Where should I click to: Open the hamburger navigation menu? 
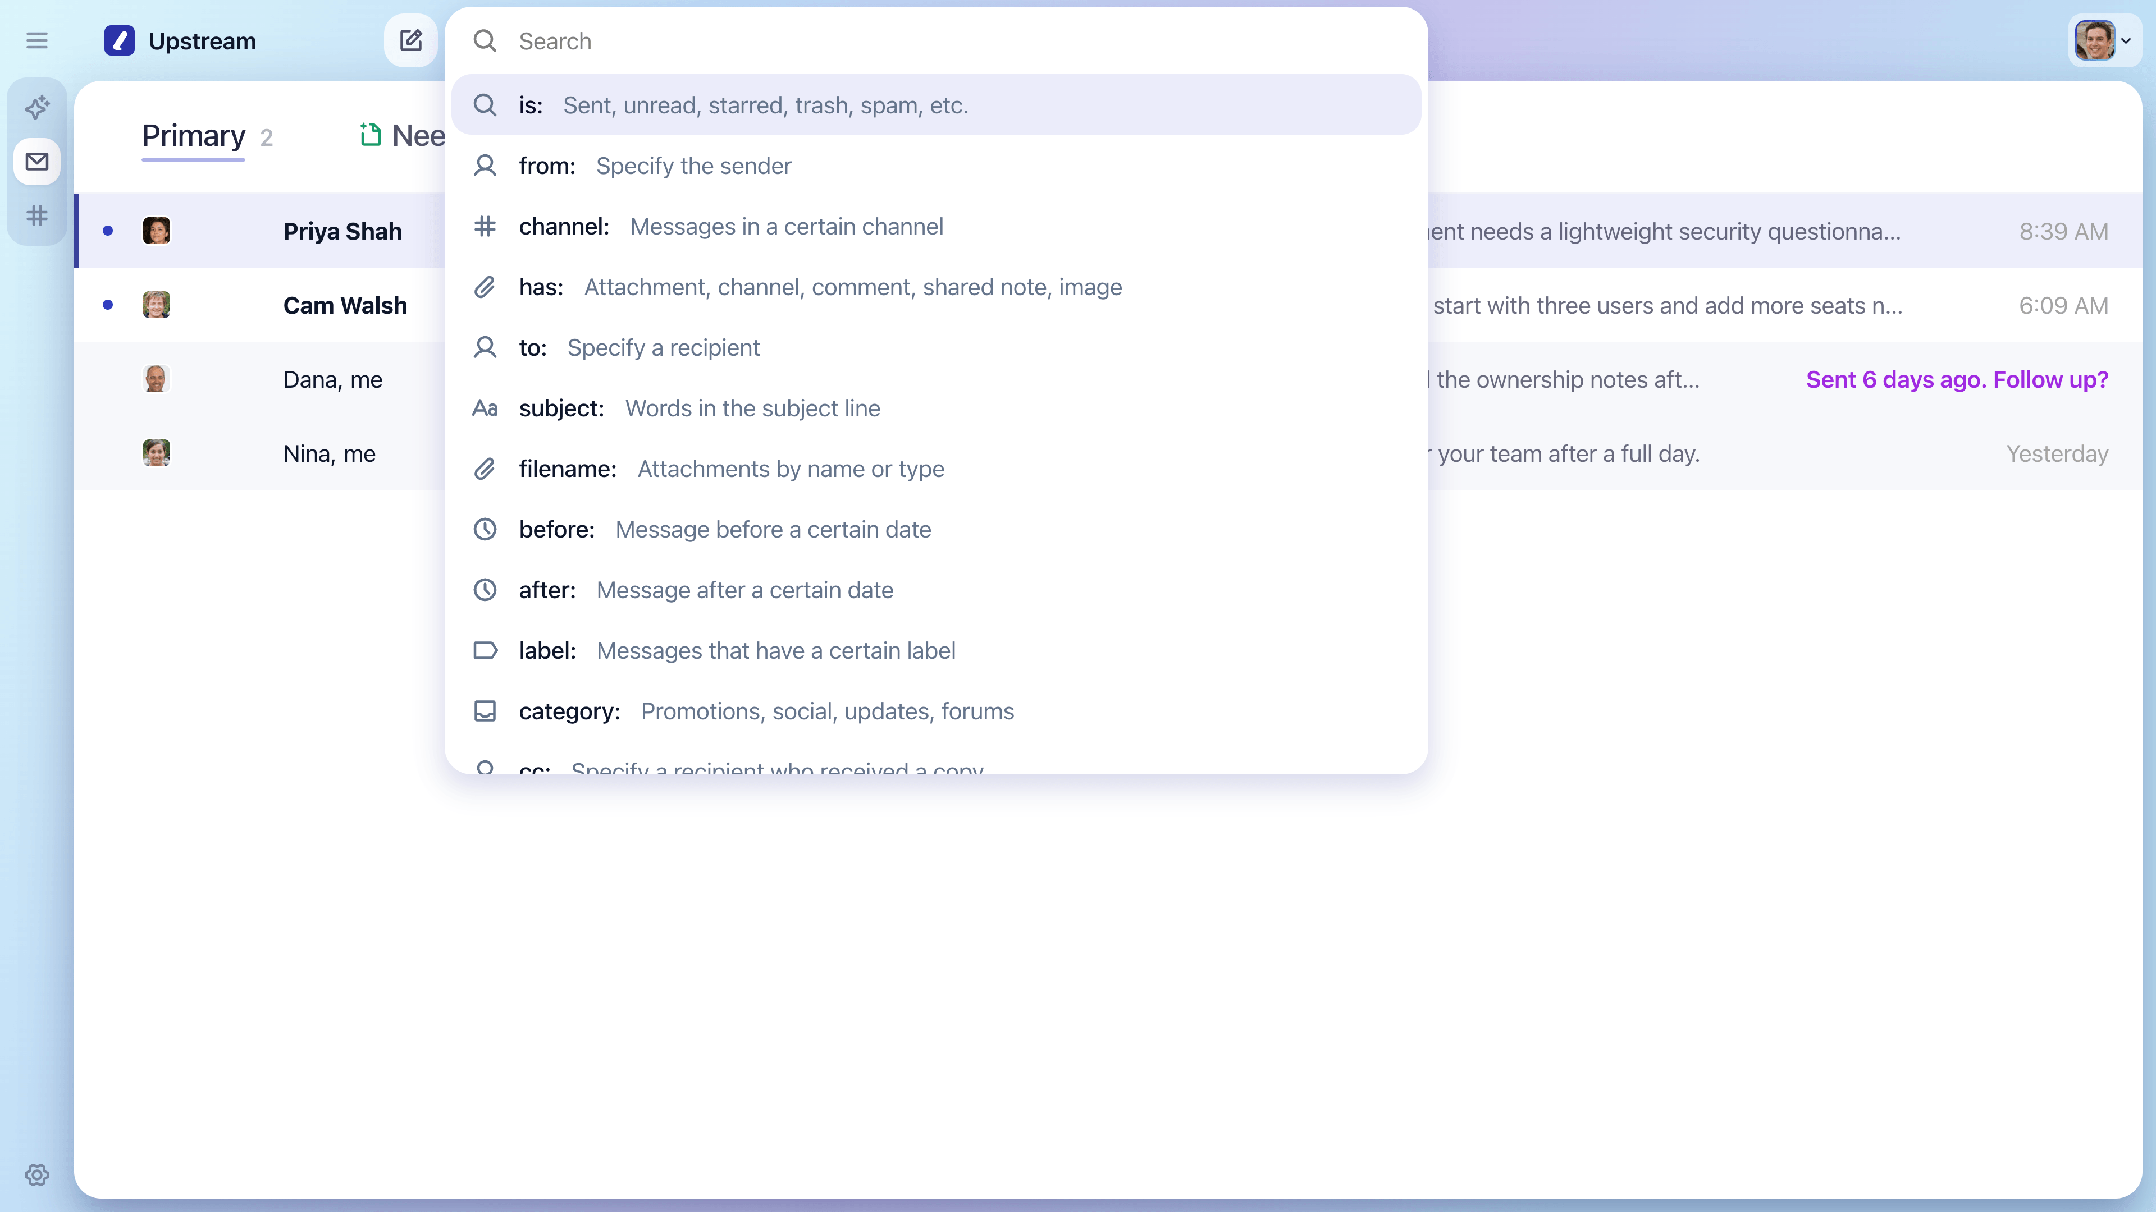37,40
